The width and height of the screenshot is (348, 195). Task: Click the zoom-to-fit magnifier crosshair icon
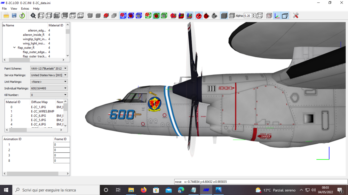click(x=33, y=16)
